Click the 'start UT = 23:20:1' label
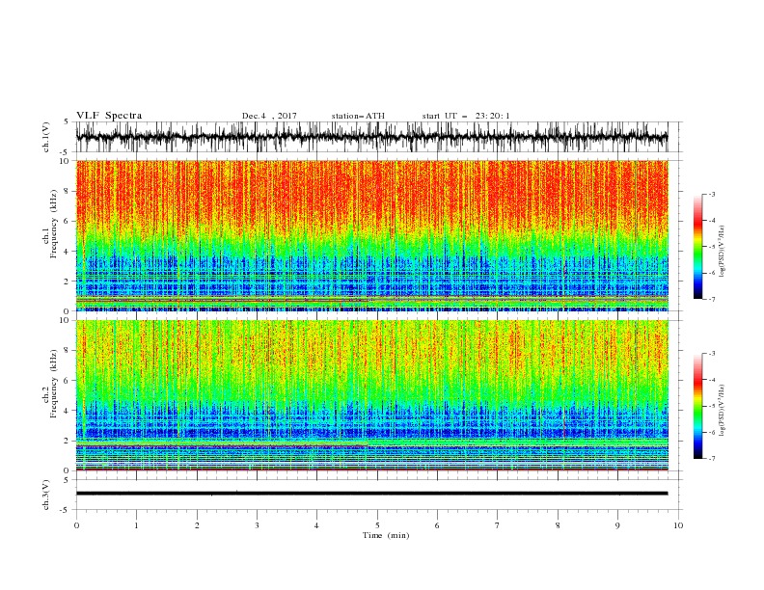The height and width of the screenshot is (590, 764). [466, 116]
